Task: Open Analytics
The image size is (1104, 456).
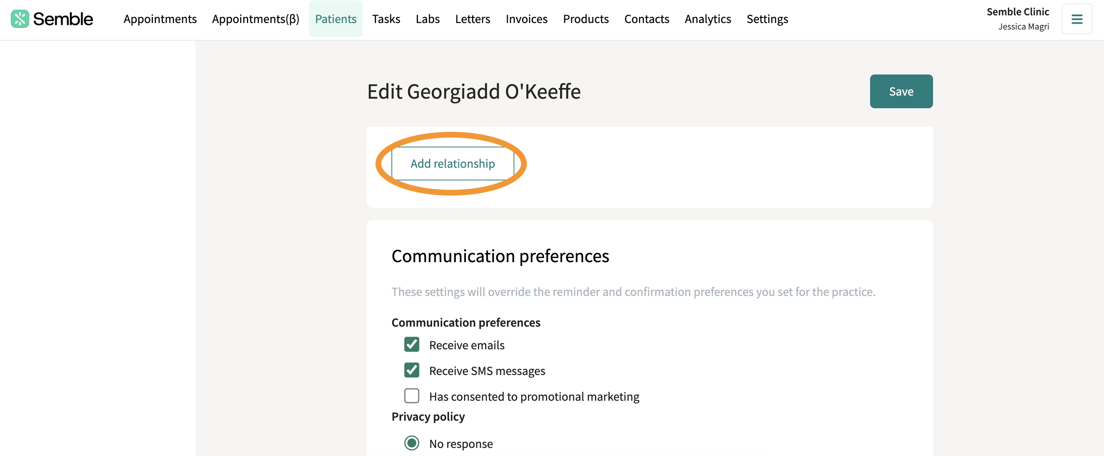Action: pyautogui.click(x=708, y=19)
